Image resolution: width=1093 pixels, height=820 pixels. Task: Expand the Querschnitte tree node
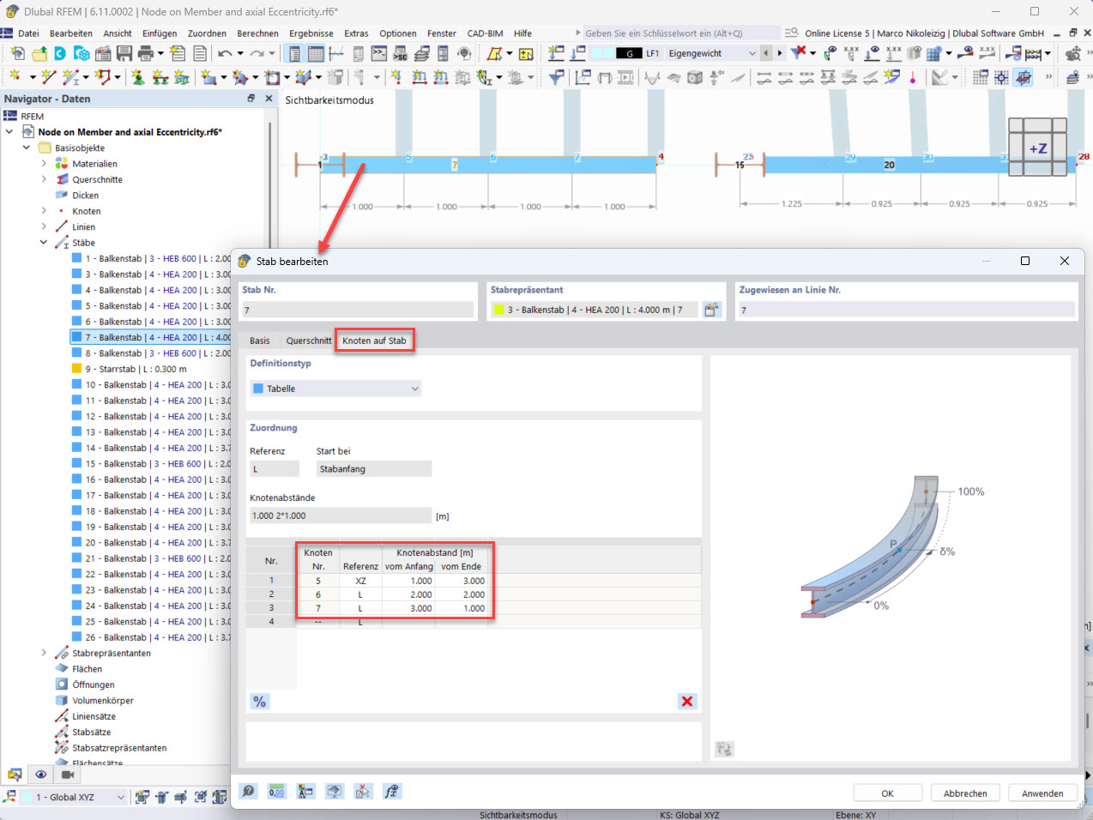coord(44,179)
